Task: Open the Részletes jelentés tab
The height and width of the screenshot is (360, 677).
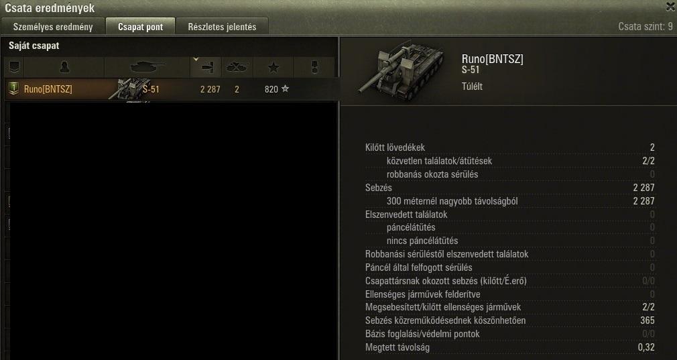Action: [222, 26]
